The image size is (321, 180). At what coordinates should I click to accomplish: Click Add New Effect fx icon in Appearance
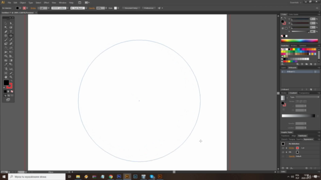click(291, 168)
